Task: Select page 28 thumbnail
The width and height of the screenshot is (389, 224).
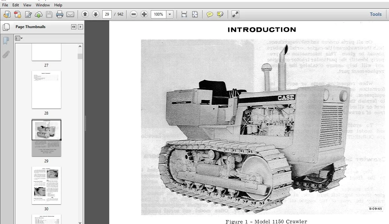Action: pyautogui.click(x=46, y=90)
